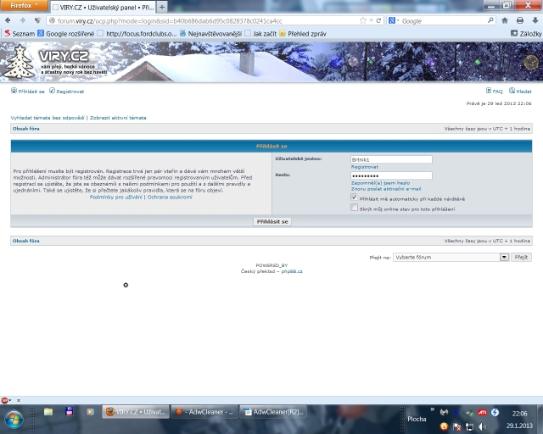543x434 pixels.
Task: Open new tab with plus button
Action: coord(162,7)
